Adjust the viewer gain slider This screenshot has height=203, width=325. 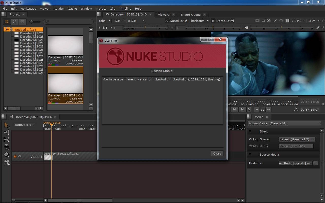click(x=145, y=28)
